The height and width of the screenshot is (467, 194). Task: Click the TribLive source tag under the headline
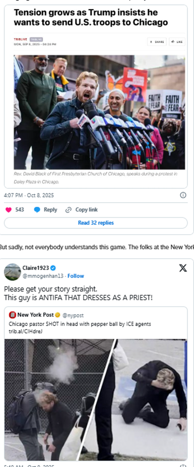[21, 39]
